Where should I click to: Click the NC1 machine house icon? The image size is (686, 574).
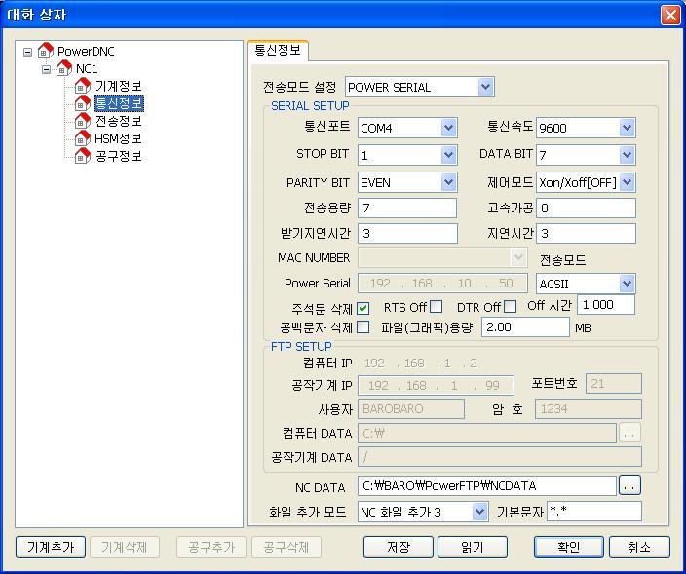click(x=64, y=68)
